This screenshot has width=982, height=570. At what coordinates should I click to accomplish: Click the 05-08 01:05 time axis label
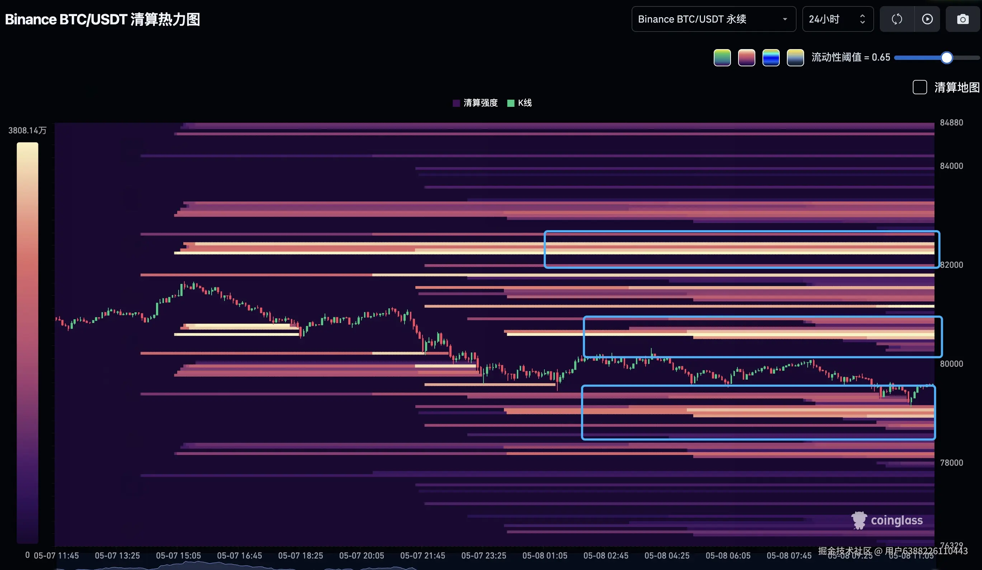tap(545, 556)
